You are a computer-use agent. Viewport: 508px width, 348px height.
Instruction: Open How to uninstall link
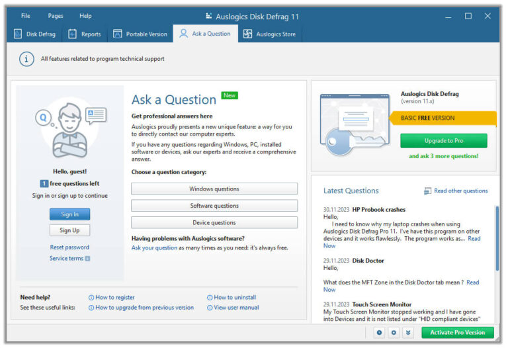[x=235, y=298]
